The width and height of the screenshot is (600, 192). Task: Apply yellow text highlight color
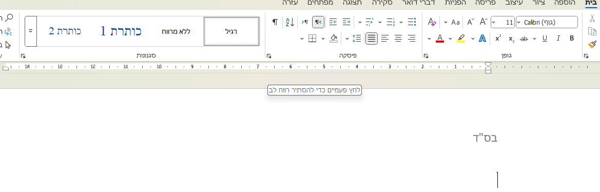(x=461, y=39)
